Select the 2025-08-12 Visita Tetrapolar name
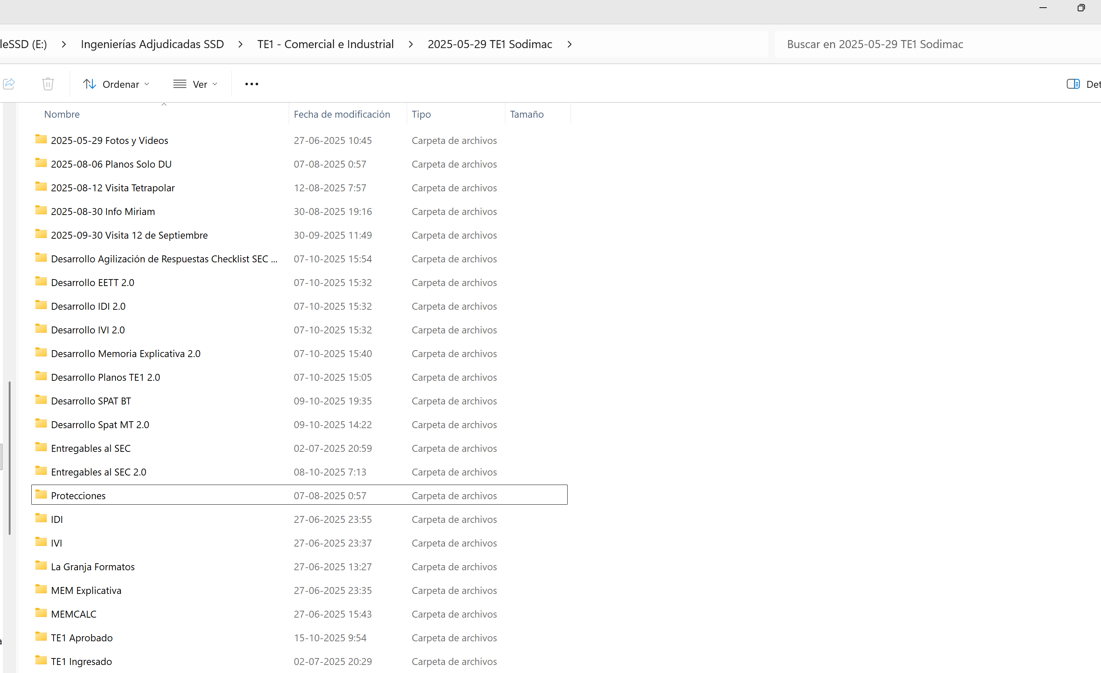The width and height of the screenshot is (1101, 673). tap(113, 188)
